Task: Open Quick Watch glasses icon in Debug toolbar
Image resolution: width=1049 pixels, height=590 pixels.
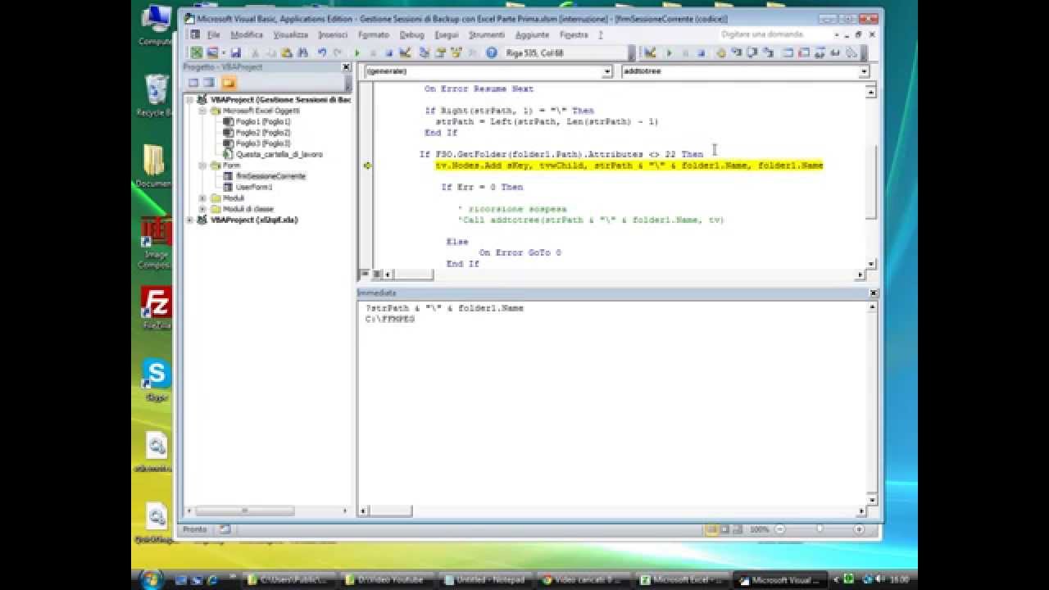Action: [835, 52]
